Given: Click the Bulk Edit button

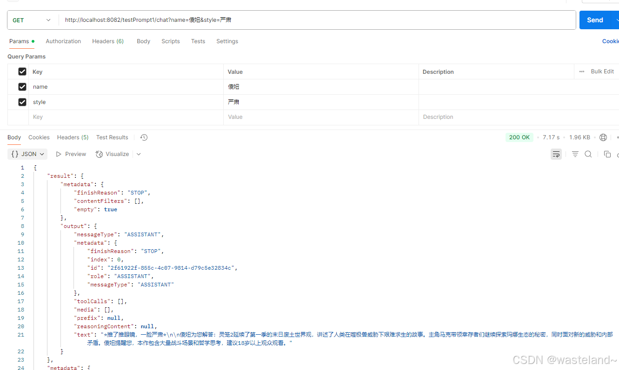Looking at the screenshot, I should click(602, 71).
